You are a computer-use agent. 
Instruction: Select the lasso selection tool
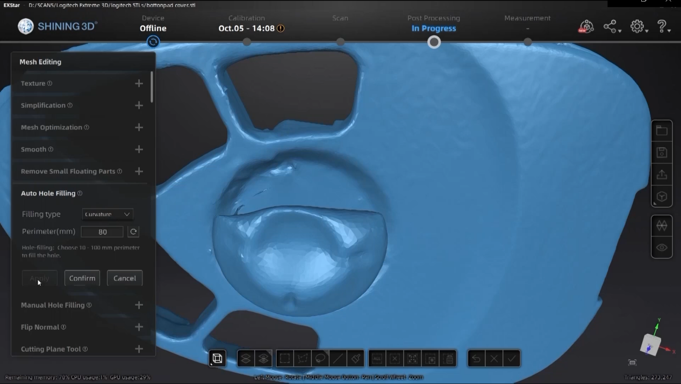[320, 358]
